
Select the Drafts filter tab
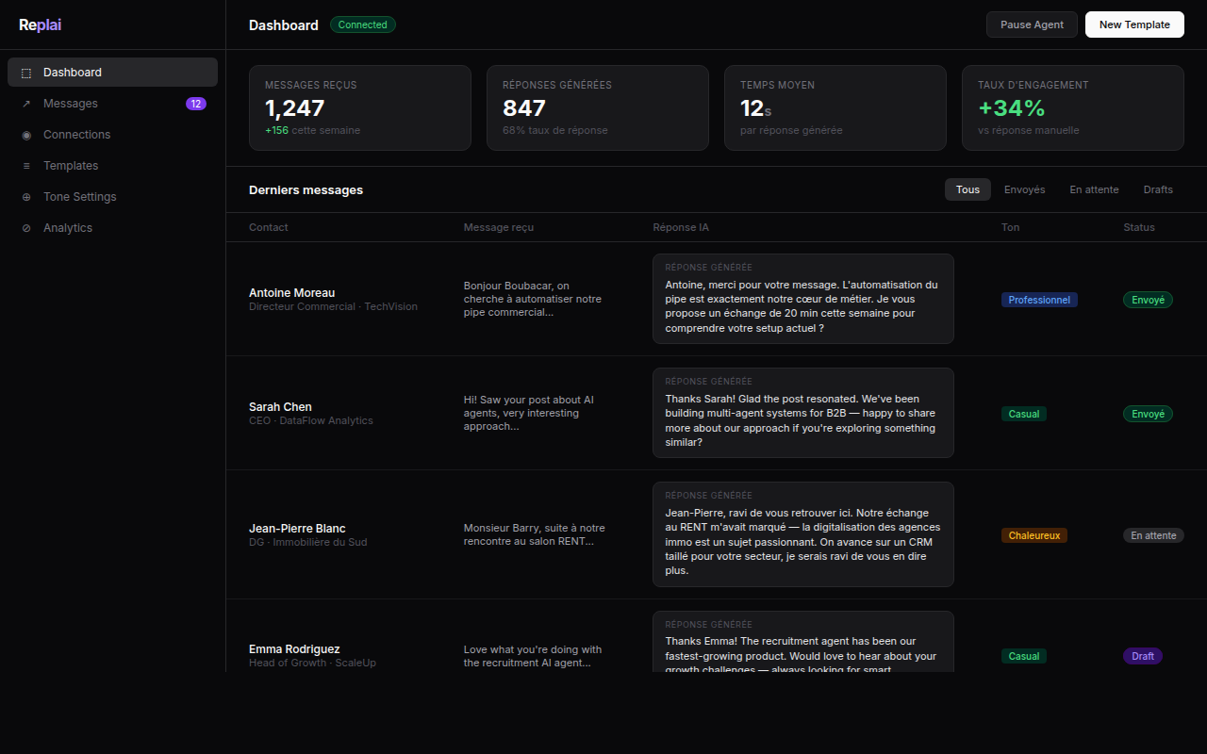click(1158, 189)
